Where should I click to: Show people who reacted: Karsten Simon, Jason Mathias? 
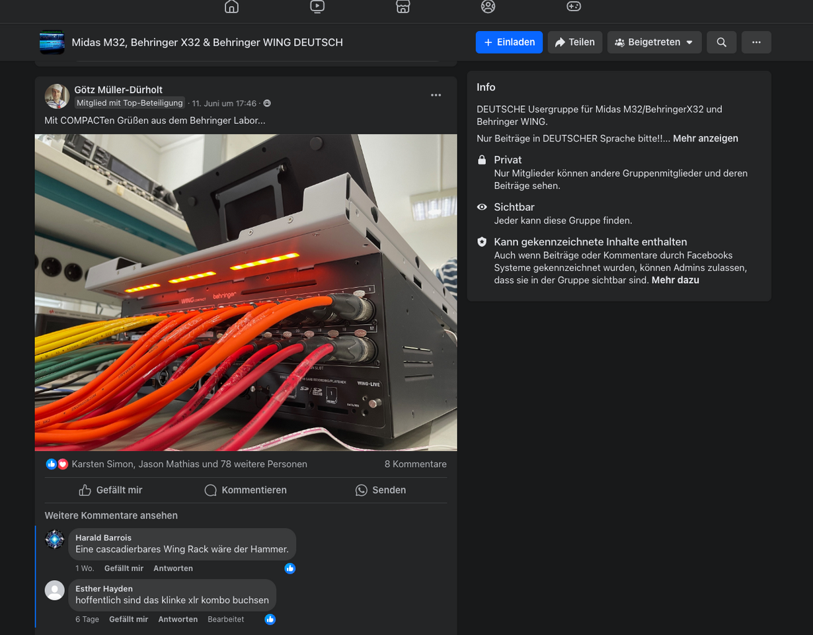point(190,464)
